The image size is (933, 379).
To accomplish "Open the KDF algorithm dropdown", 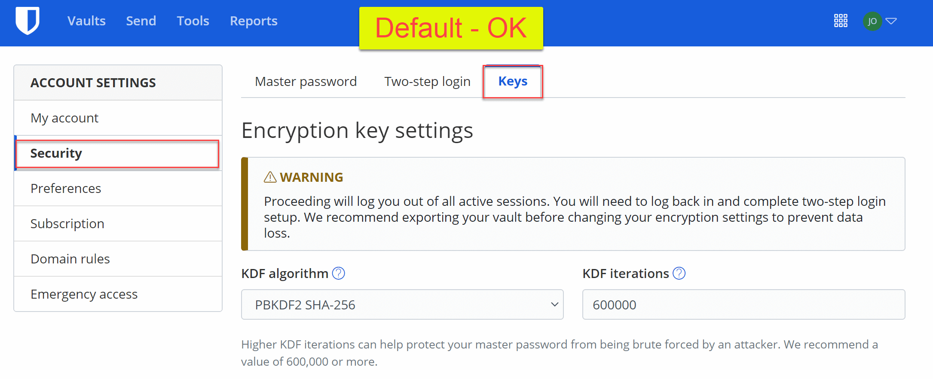I will (x=402, y=305).
